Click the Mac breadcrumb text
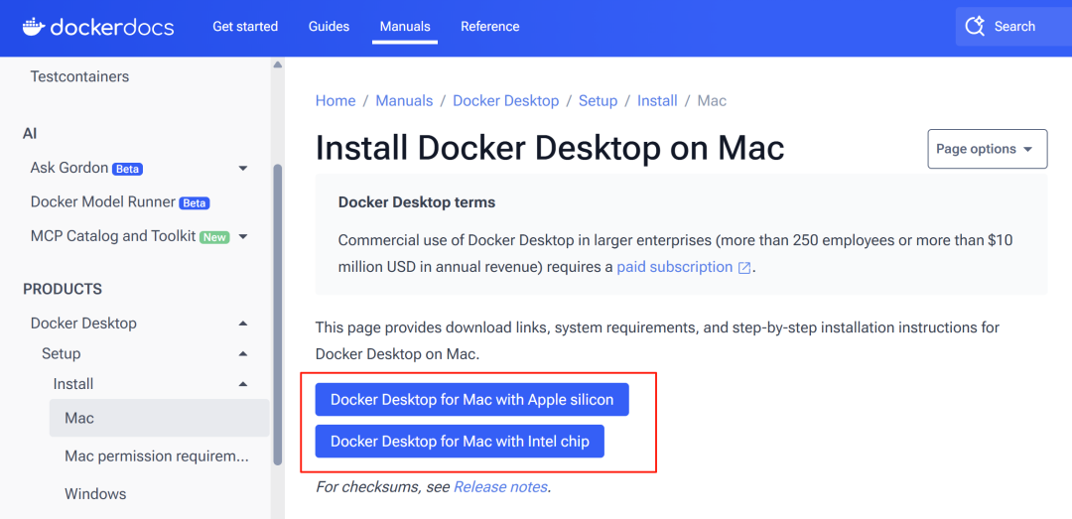 click(712, 101)
